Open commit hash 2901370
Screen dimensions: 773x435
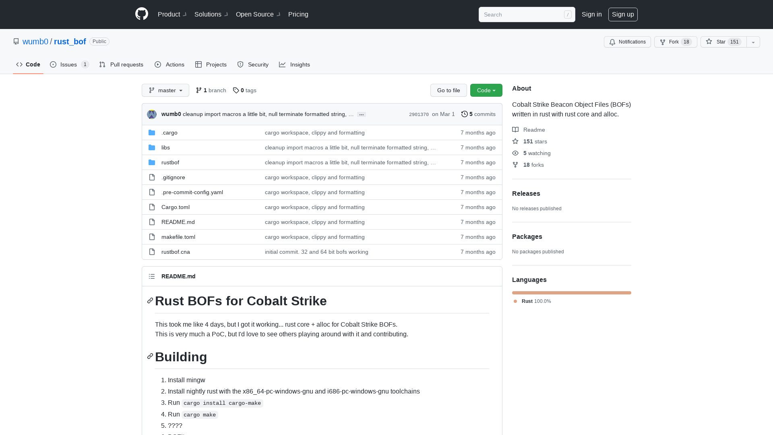(x=419, y=114)
